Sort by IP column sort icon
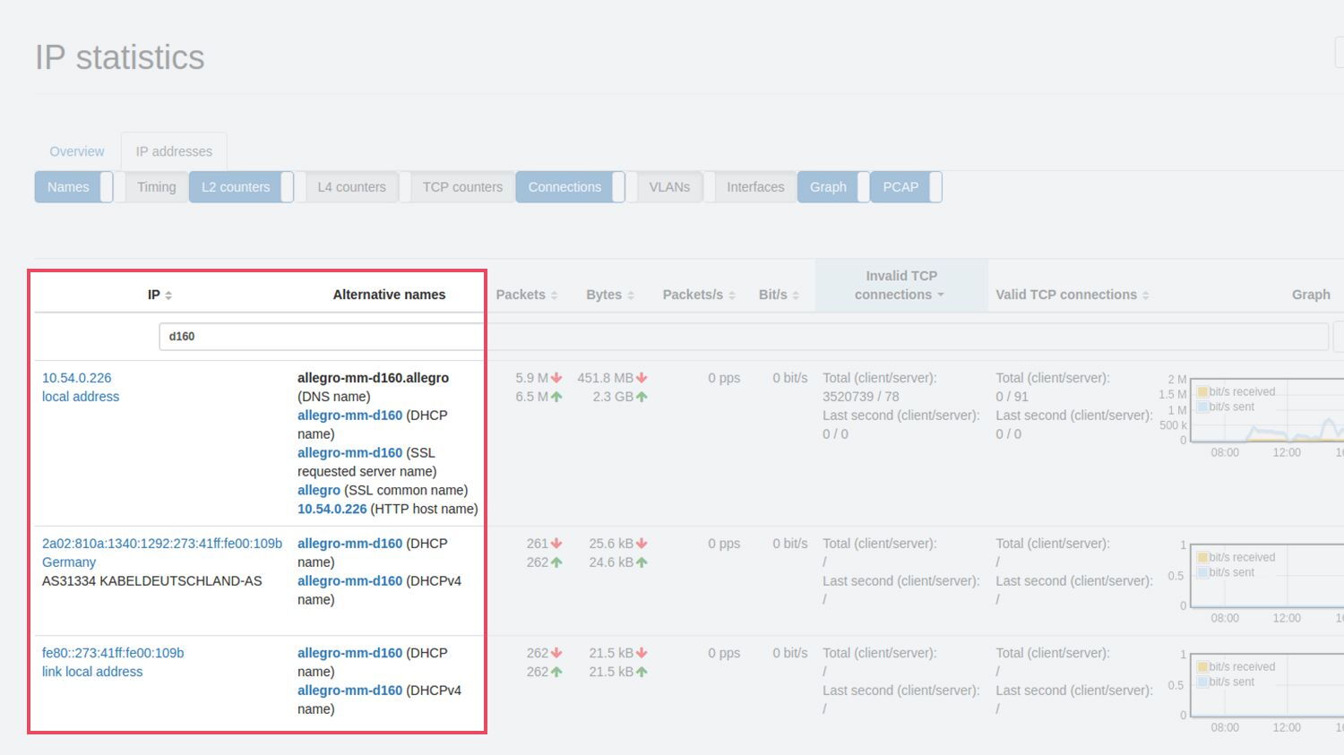This screenshot has width=1344, height=755. pos(168,296)
